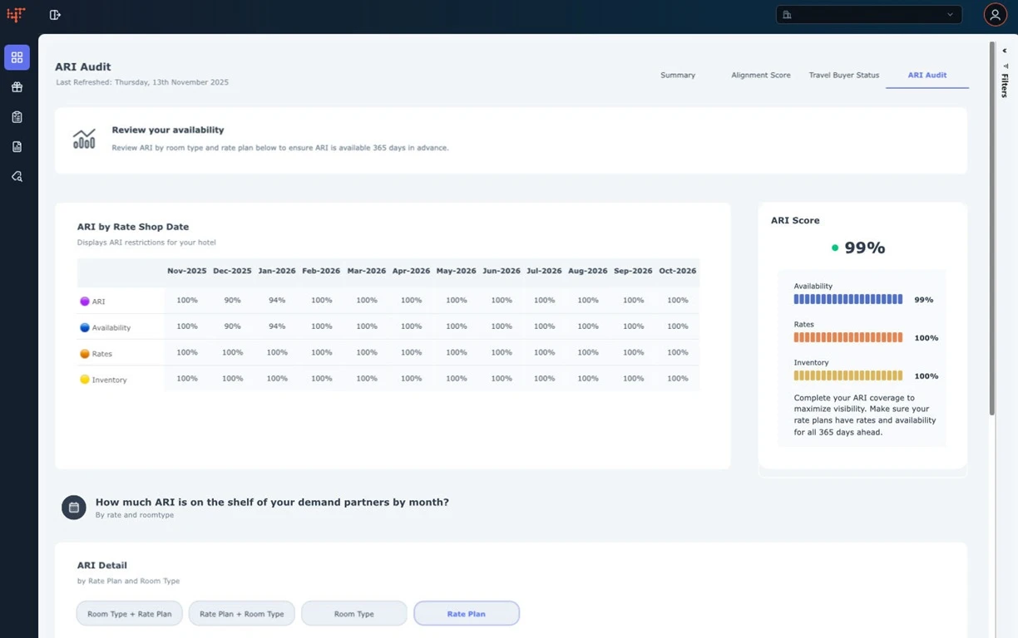The image size is (1018, 638).
Task: Select Rate Plan + Room Type view
Action: 242,614
